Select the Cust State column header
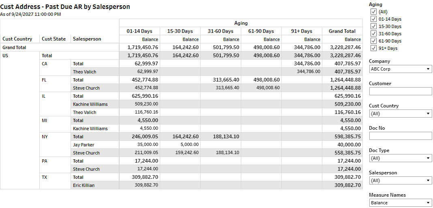This screenshot has width=433, height=208. pyautogui.click(x=54, y=39)
